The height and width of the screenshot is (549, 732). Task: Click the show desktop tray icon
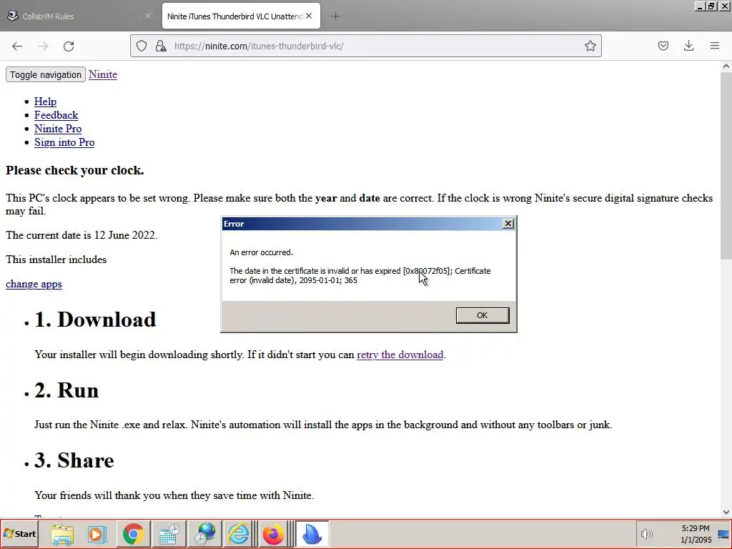(724, 534)
